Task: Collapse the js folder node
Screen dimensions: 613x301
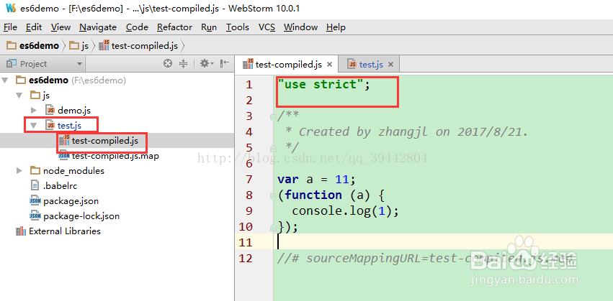Action: 19,96
